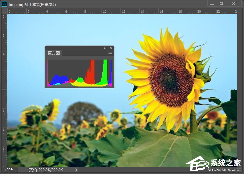The width and height of the screenshot is (244, 174).
Task: Maximize the timg.jpg document window
Action: click(x=221, y=4)
